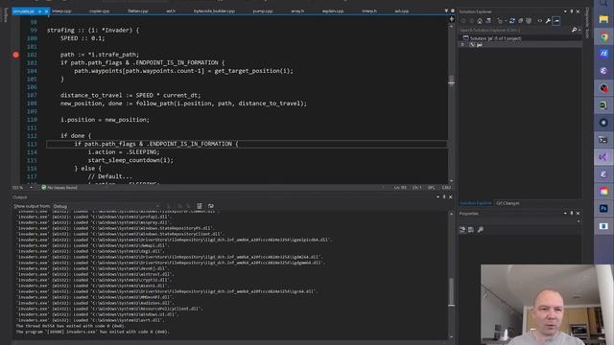Click the Alphabetical sort icon in Properties panel
Viewport: 614px width, 345px height.
(471, 230)
